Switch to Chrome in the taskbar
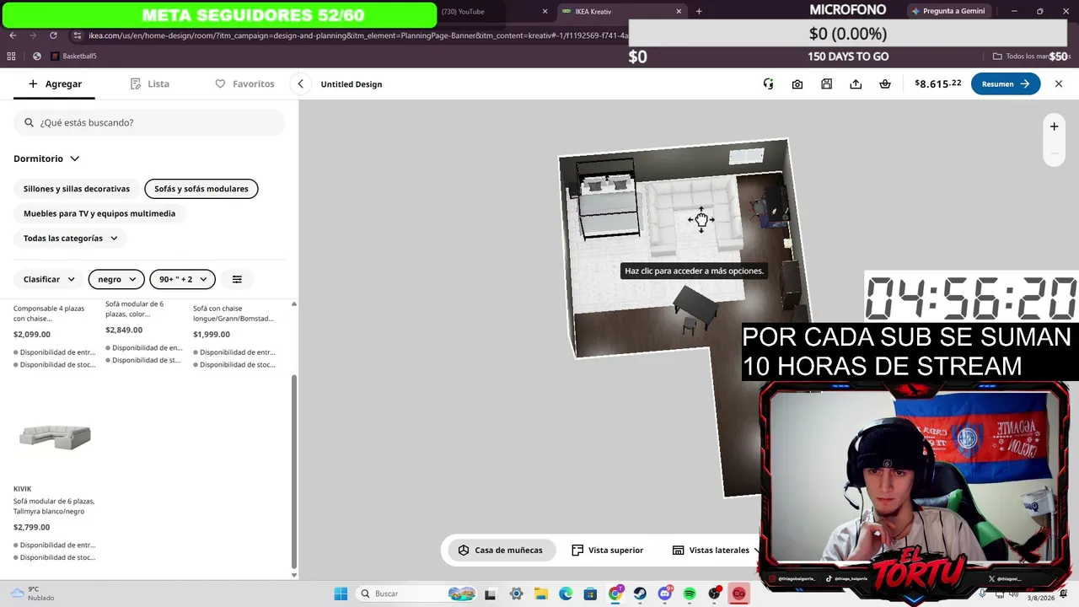 tap(615, 594)
